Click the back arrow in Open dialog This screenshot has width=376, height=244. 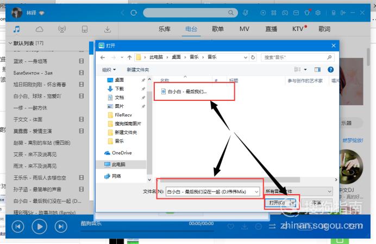(x=103, y=57)
